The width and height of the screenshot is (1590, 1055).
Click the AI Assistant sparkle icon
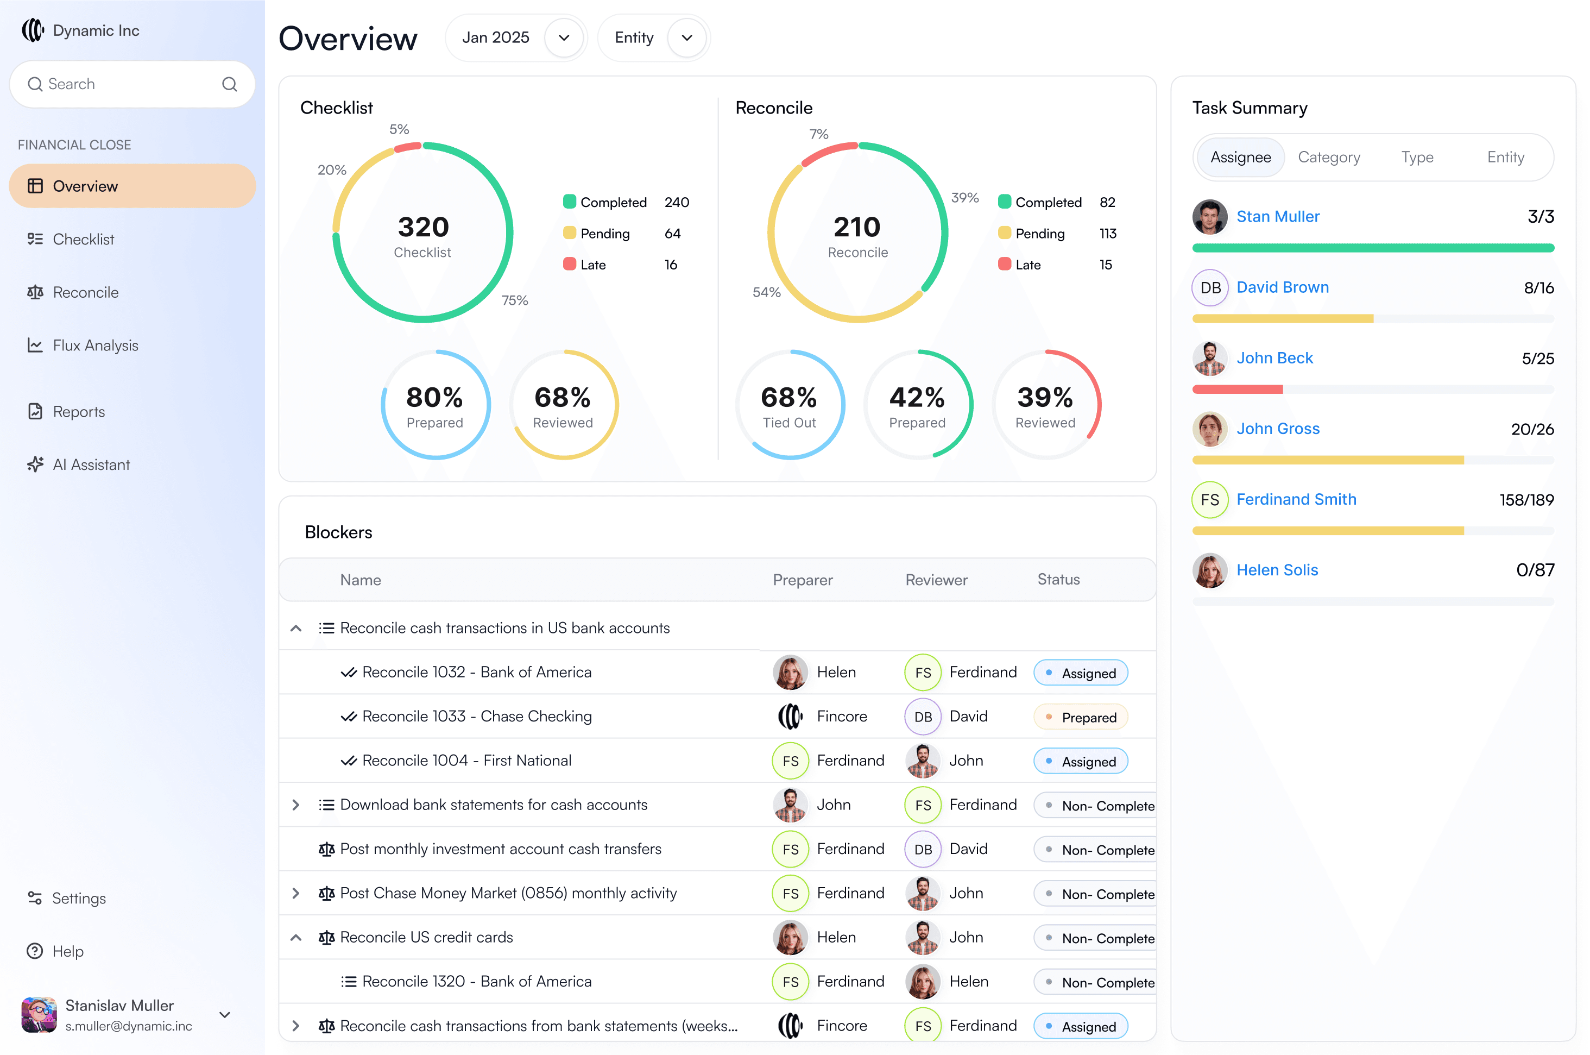35,464
